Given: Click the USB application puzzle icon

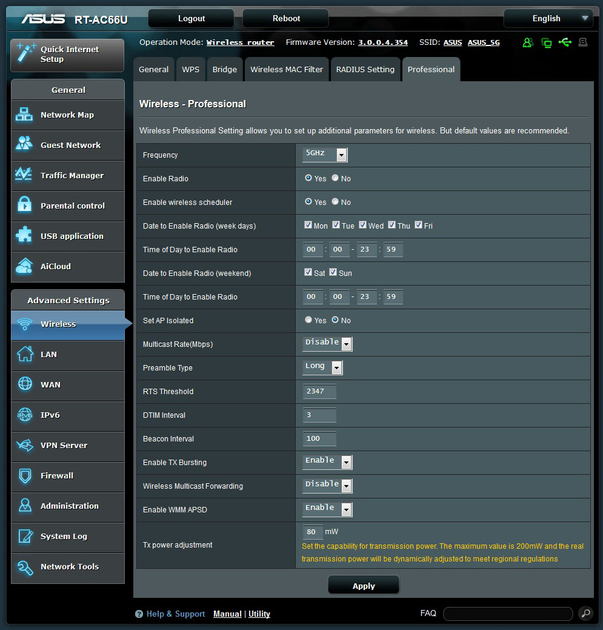Looking at the screenshot, I should 24,235.
